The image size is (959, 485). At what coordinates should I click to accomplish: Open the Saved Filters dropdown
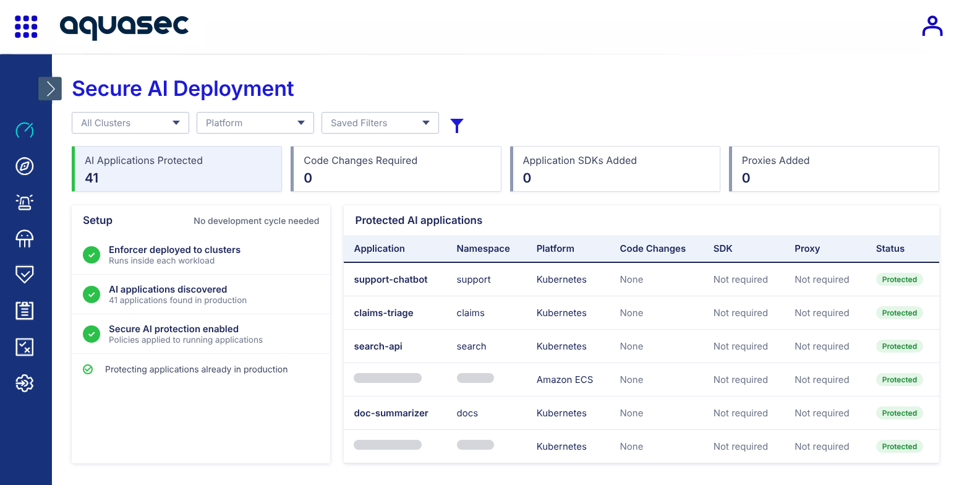[x=380, y=122]
